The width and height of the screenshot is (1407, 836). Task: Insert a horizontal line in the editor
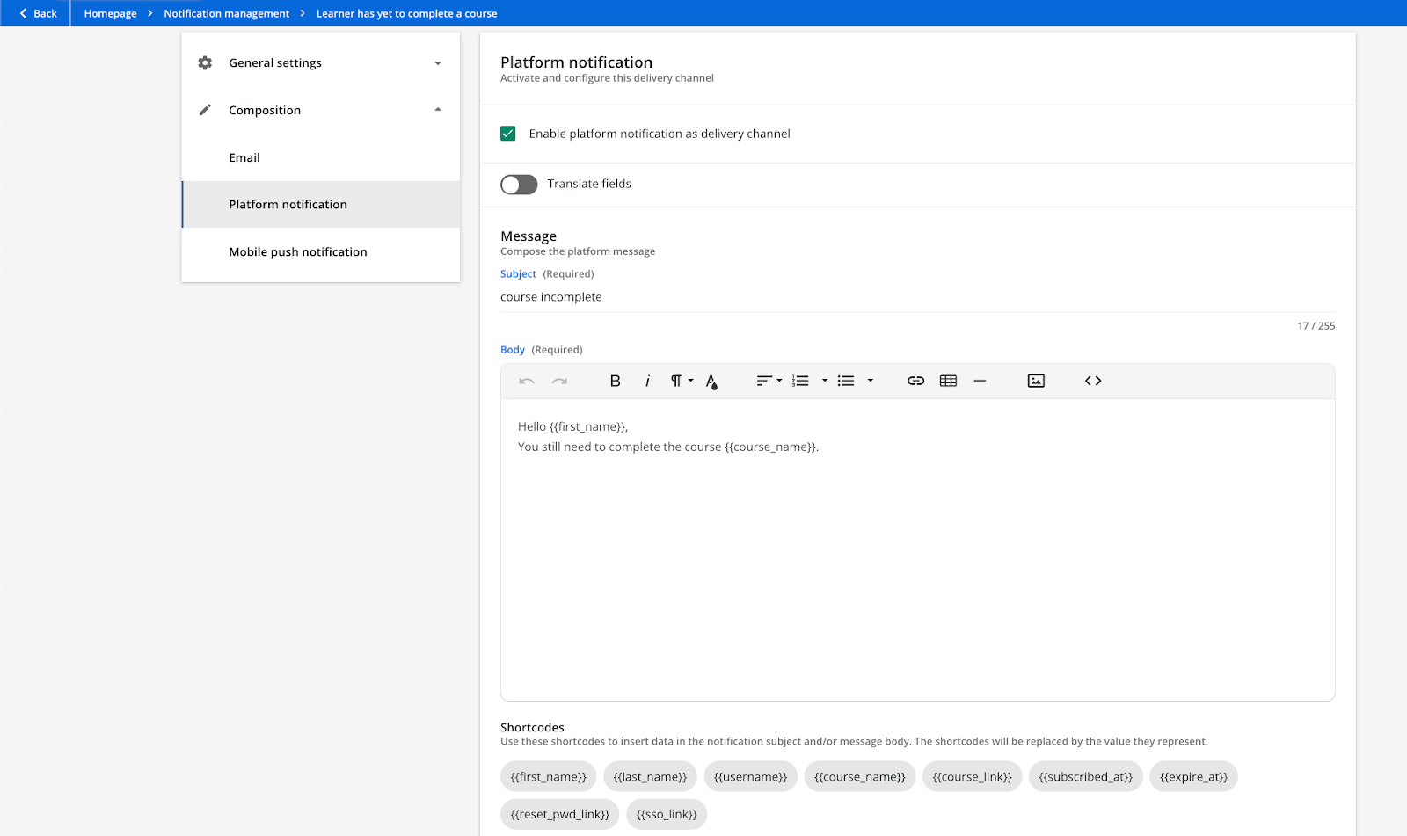pos(981,381)
